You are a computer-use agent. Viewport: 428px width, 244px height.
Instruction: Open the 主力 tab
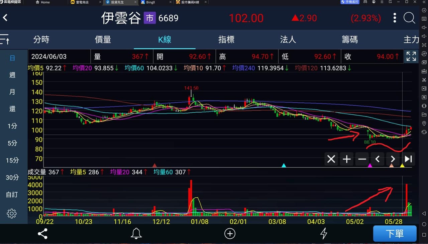(x=411, y=39)
